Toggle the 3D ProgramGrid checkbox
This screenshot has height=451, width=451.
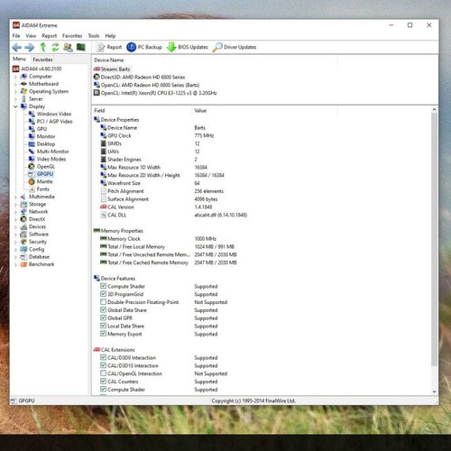[103, 294]
